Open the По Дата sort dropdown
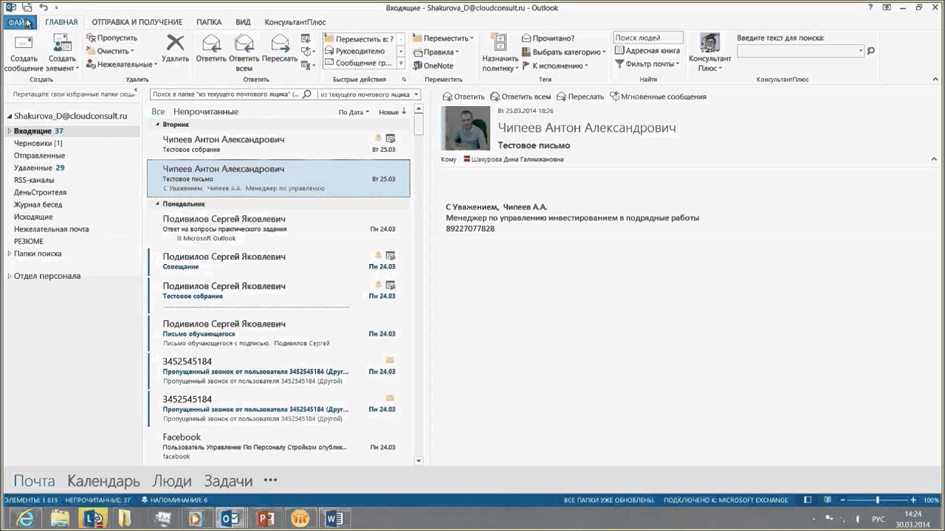Image resolution: width=945 pixels, height=531 pixels. (354, 112)
